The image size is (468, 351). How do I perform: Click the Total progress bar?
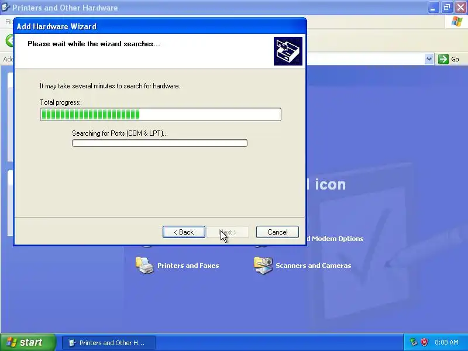tap(160, 114)
